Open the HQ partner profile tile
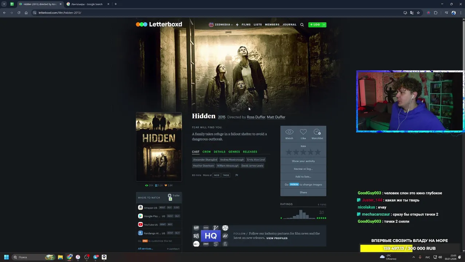465x262 pixels. 210,236
